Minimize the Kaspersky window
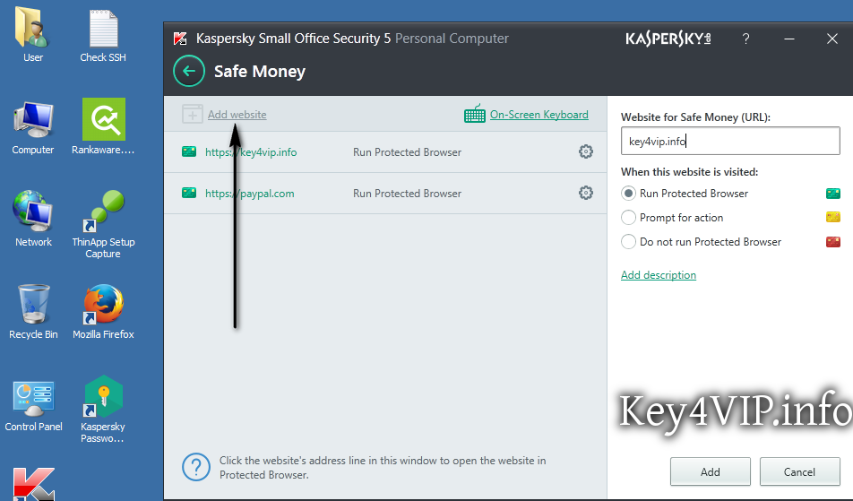This screenshot has height=501, width=853. [x=788, y=39]
